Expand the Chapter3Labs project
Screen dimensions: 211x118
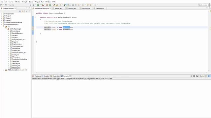coord(1,14)
